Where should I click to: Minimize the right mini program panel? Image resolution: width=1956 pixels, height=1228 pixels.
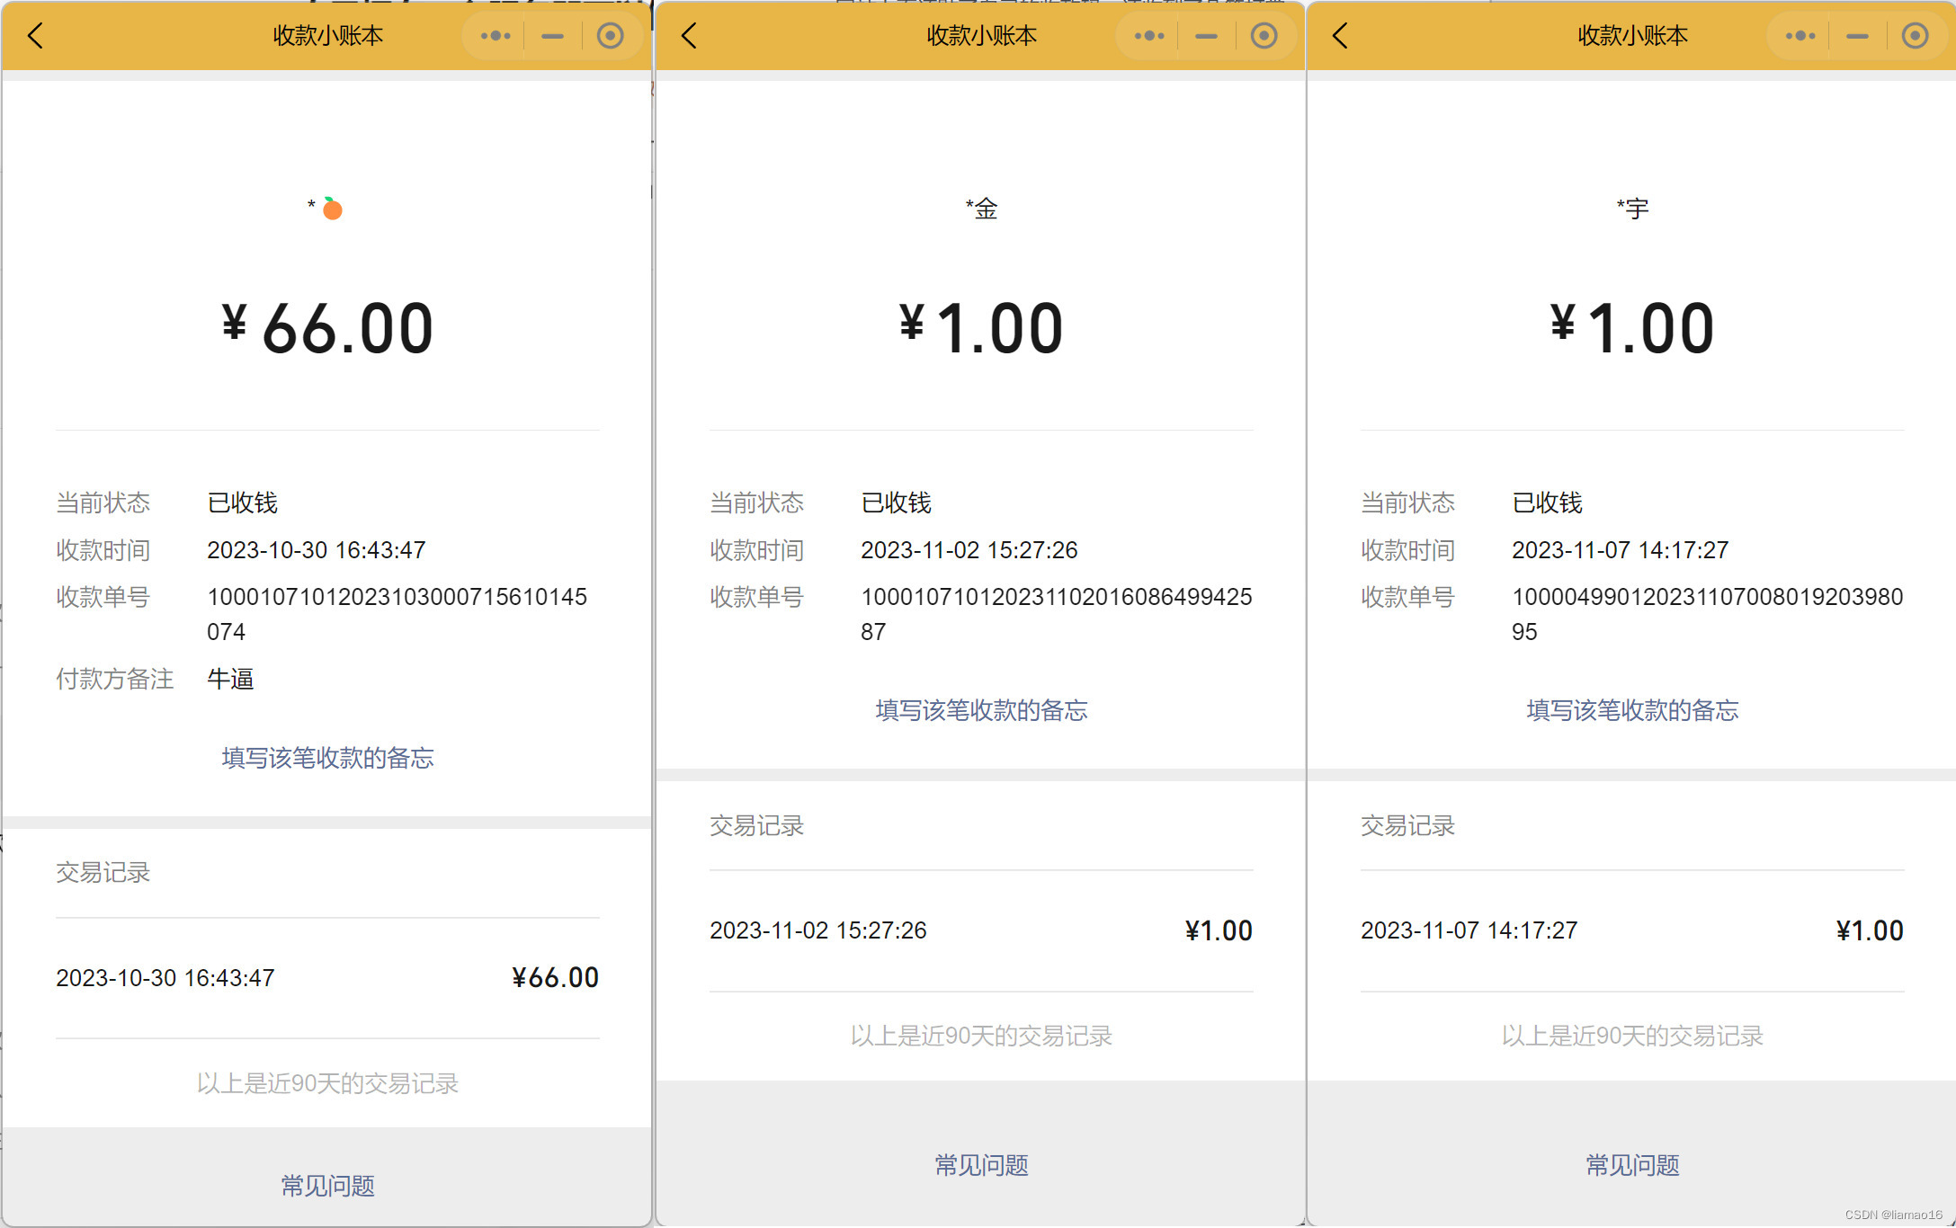click(1857, 36)
